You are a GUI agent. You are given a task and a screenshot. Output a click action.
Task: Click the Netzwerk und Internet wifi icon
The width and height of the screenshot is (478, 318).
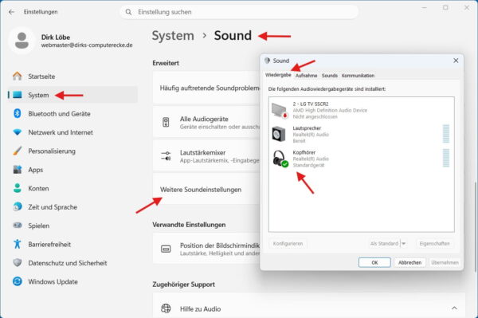pos(18,132)
